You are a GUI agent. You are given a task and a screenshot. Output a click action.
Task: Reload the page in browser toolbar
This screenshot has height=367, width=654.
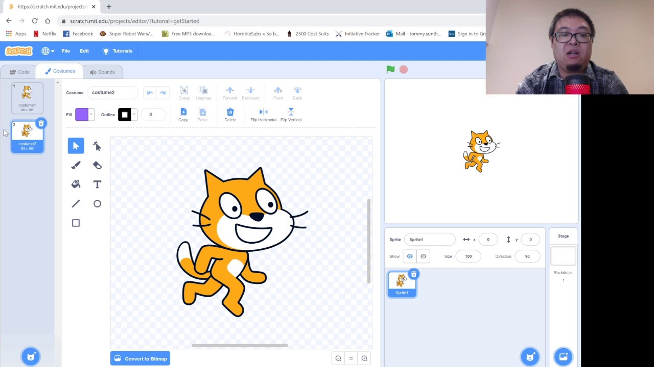tap(35, 21)
